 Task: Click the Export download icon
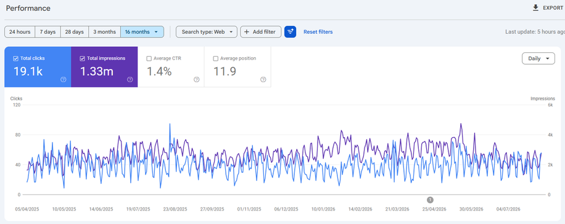pos(536,7)
